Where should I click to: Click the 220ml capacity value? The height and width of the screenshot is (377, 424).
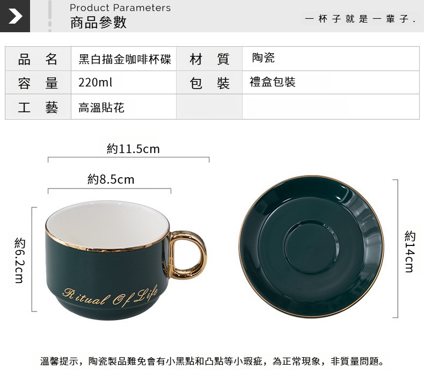[95, 82]
